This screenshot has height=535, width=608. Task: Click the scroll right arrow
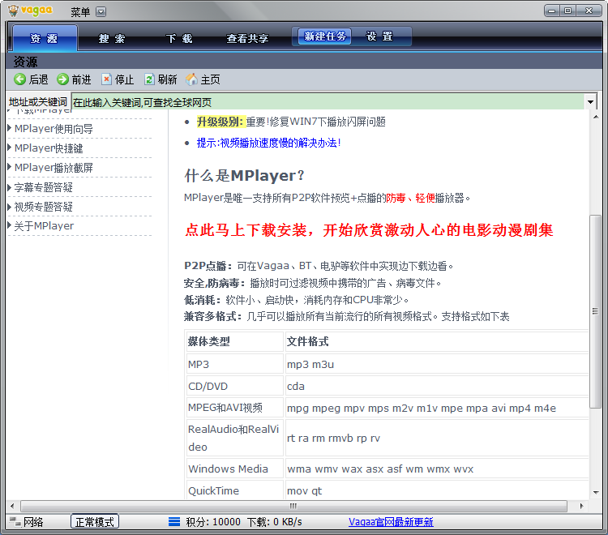pos(581,506)
